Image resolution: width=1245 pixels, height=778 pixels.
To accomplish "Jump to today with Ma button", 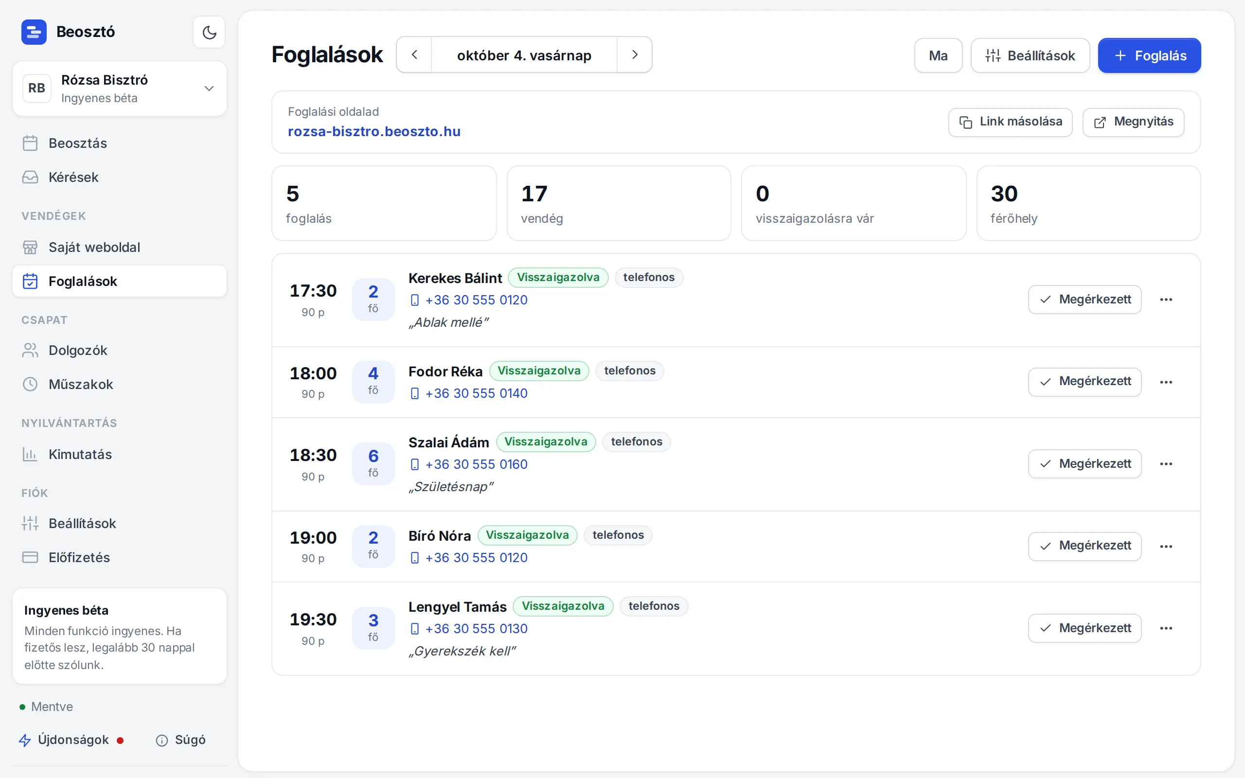I will coord(939,55).
